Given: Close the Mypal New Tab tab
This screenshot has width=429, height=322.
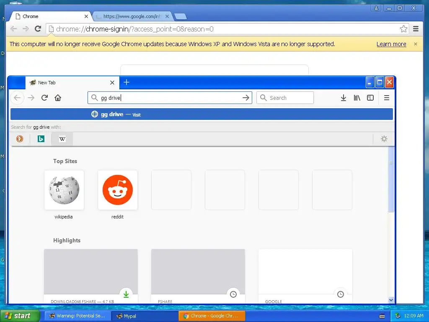Looking at the screenshot, I should coord(112,83).
